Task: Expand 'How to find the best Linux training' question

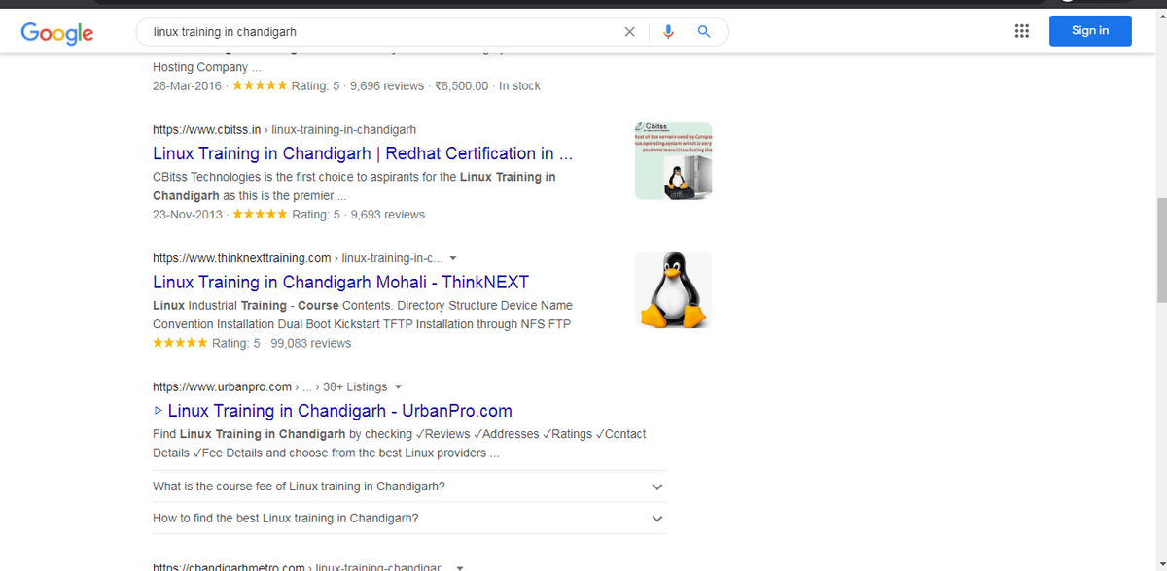Action: coord(409,519)
